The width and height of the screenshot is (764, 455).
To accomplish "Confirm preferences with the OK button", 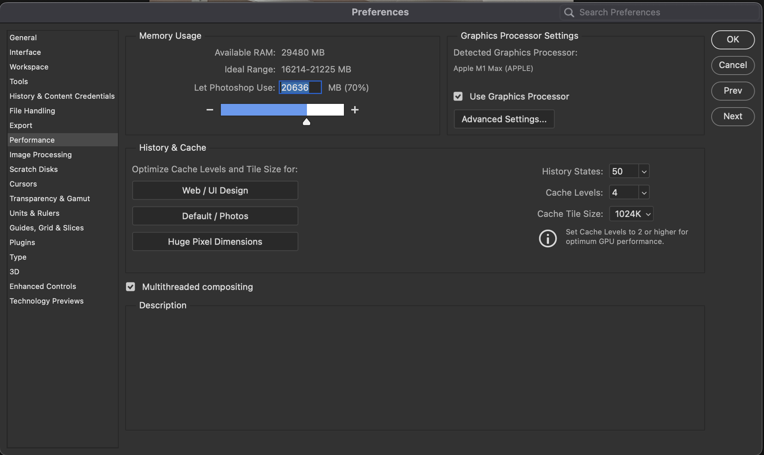I will tap(733, 40).
